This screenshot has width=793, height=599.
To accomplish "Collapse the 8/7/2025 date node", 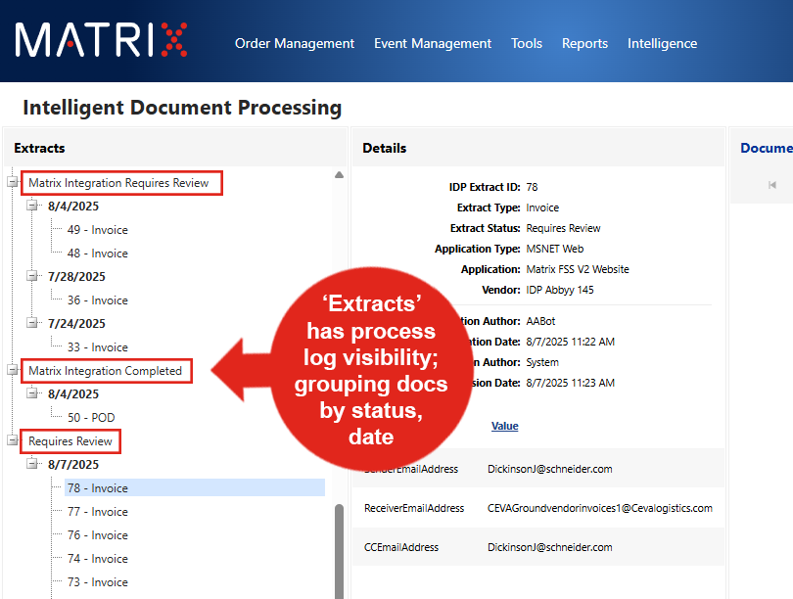I will [32, 464].
